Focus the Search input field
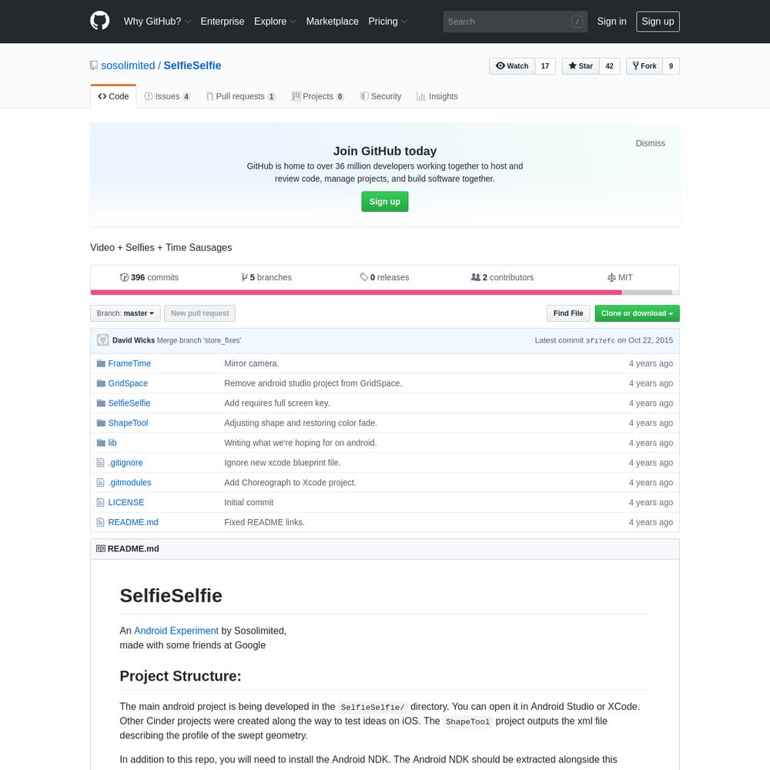The image size is (770, 770). coord(515,22)
